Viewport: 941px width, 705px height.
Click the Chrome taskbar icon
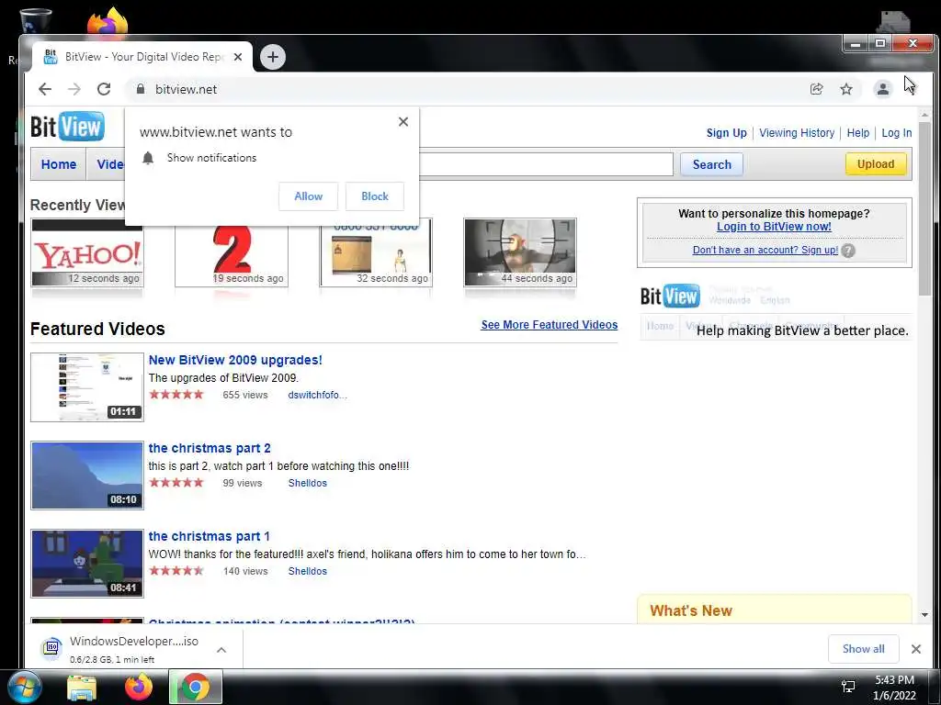coord(196,687)
